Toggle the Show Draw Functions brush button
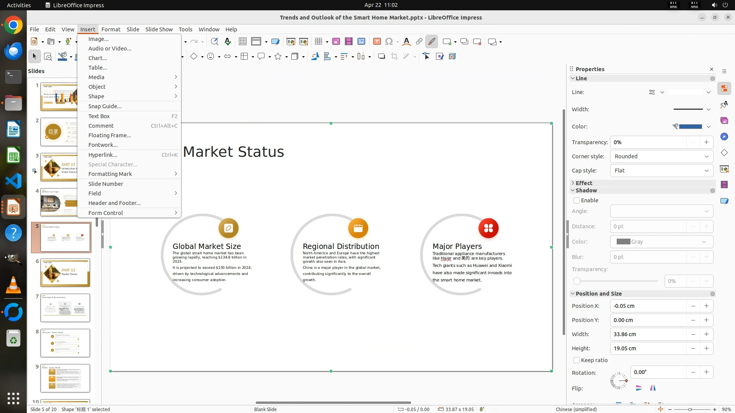The height and width of the screenshot is (413, 735). coord(431,42)
